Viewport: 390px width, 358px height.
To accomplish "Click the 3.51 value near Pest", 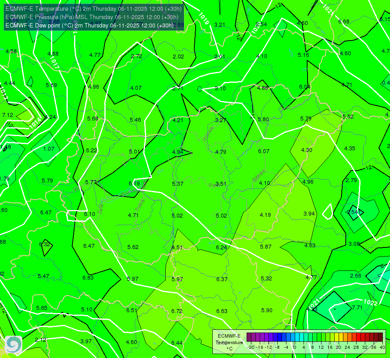I will point(221,184).
